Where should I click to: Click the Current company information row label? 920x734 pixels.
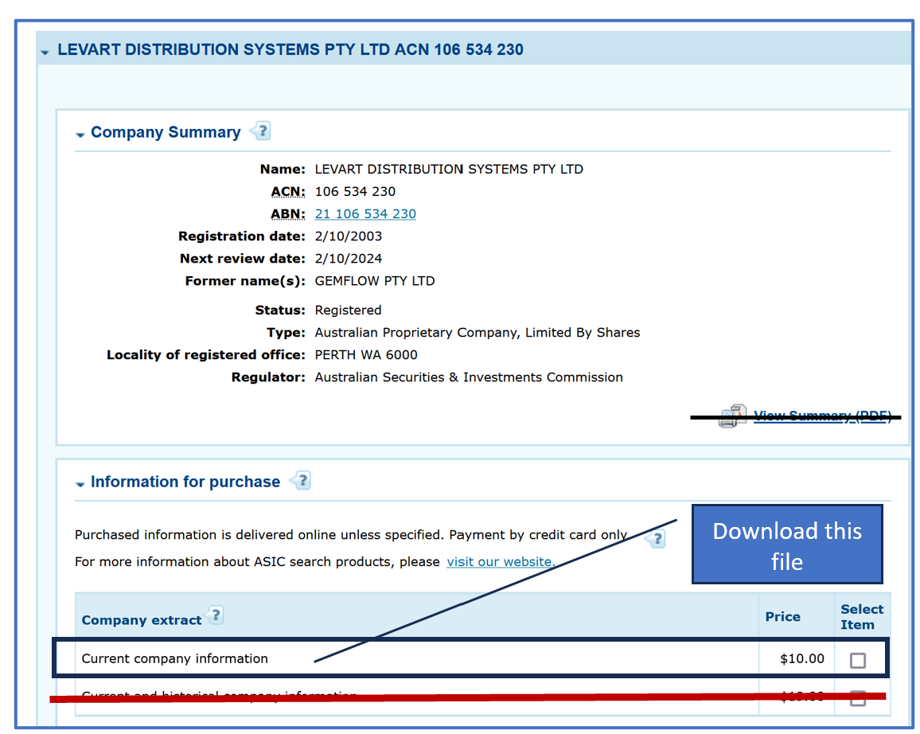click(x=175, y=658)
